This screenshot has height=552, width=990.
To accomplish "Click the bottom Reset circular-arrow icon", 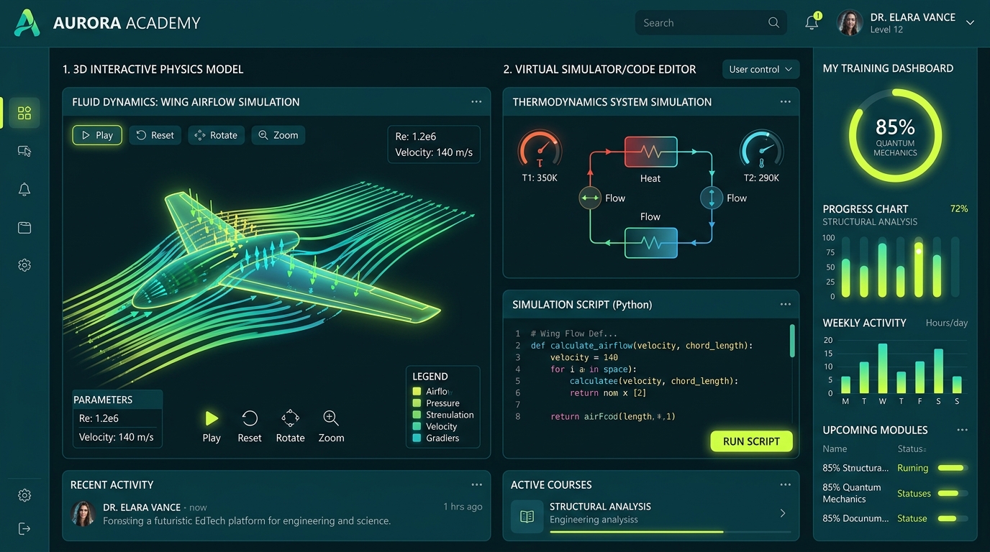I will point(250,418).
